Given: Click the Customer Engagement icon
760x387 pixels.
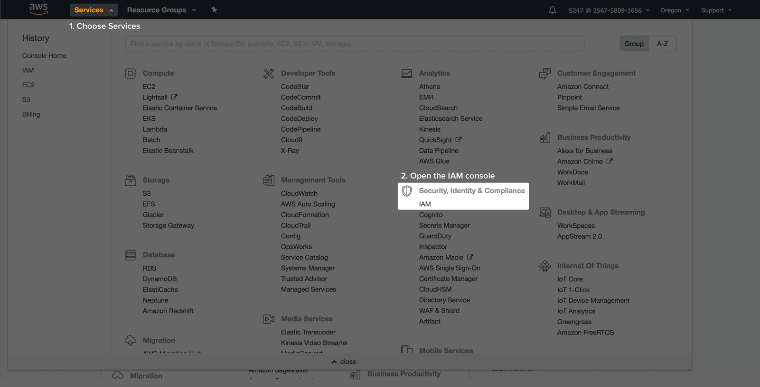Looking at the screenshot, I should tap(545, 73).
